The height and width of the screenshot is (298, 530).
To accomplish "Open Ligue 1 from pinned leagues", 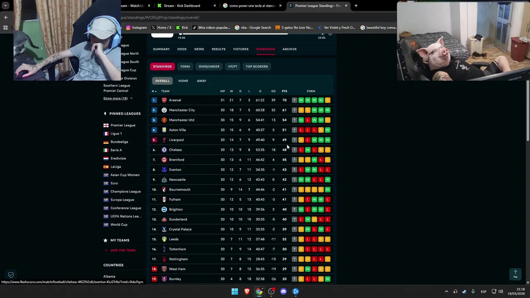I will 116,134.
